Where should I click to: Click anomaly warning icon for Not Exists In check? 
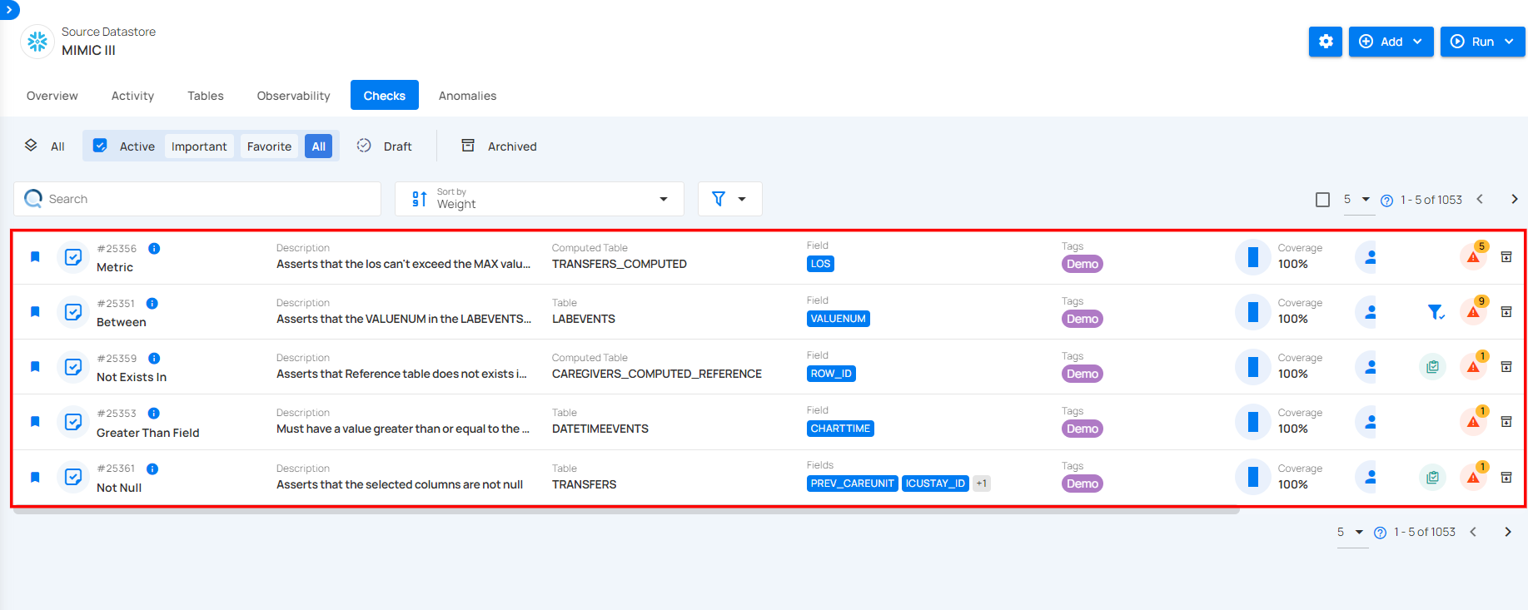pyautogui.click(x=1473, y=367)
